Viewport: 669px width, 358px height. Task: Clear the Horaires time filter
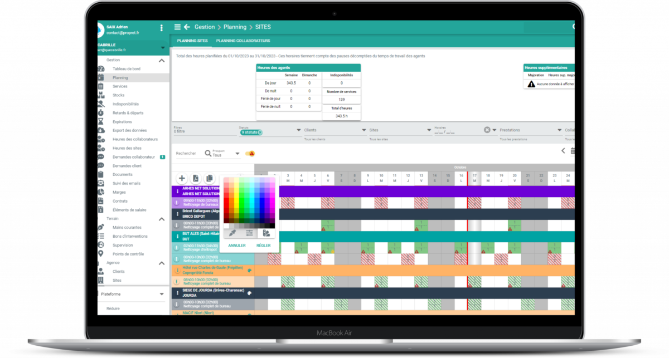click(x=487, y=130)
